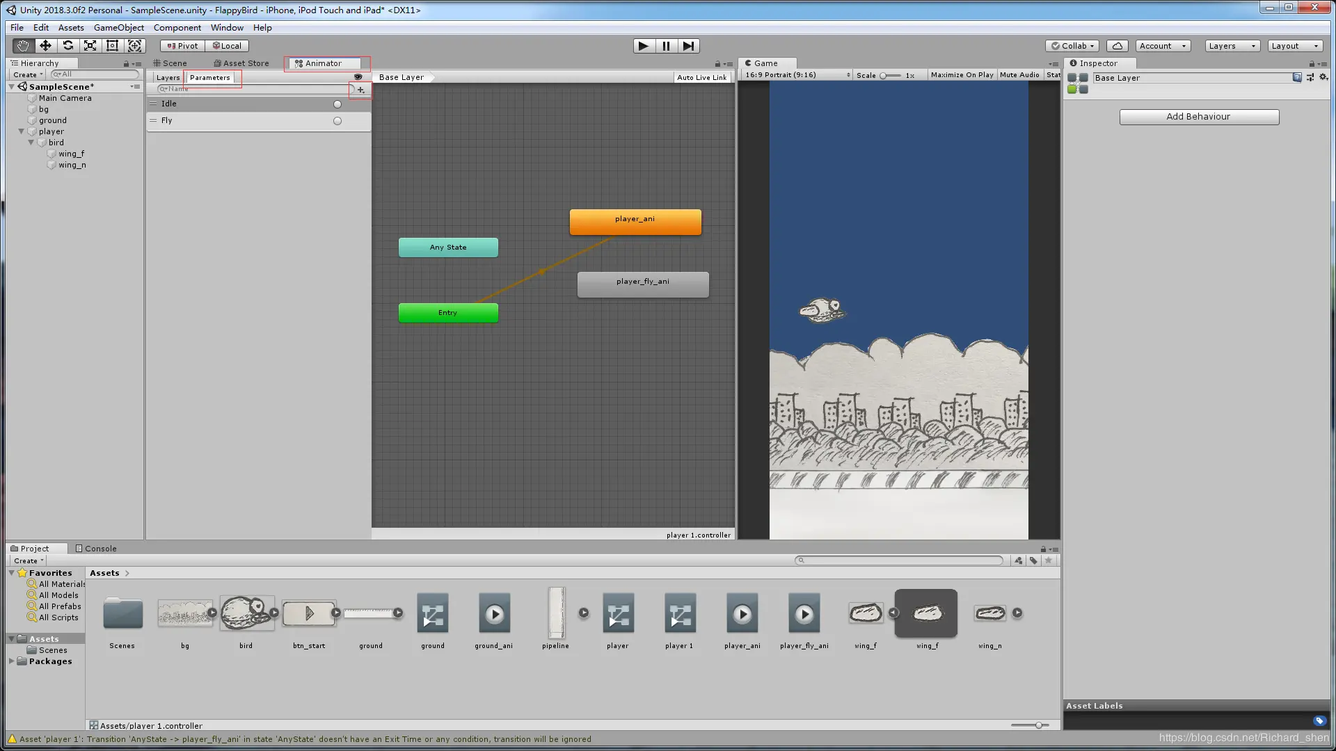Collapse the bird hierarchy item
The width and height of the screenshot is (1336, 751).
31,143
